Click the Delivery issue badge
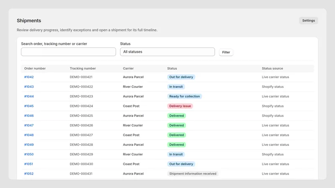The image size is (335, 188). [x=180, y=106]
